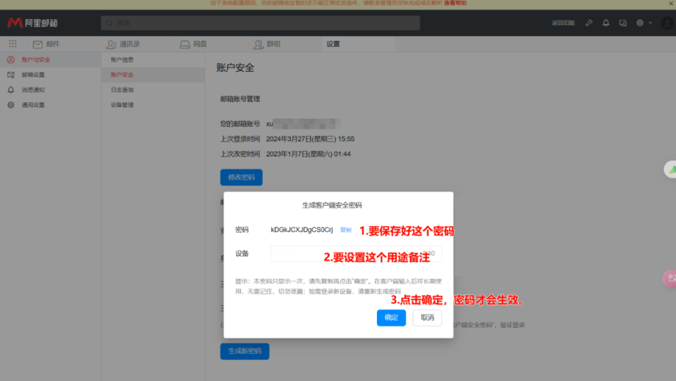Switch to the 邮件 mail tab

[x=46, y=44]
